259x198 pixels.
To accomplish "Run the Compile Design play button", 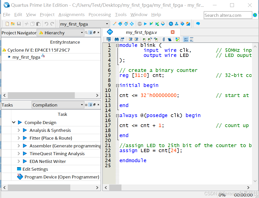I will click(x=20, y=122).
